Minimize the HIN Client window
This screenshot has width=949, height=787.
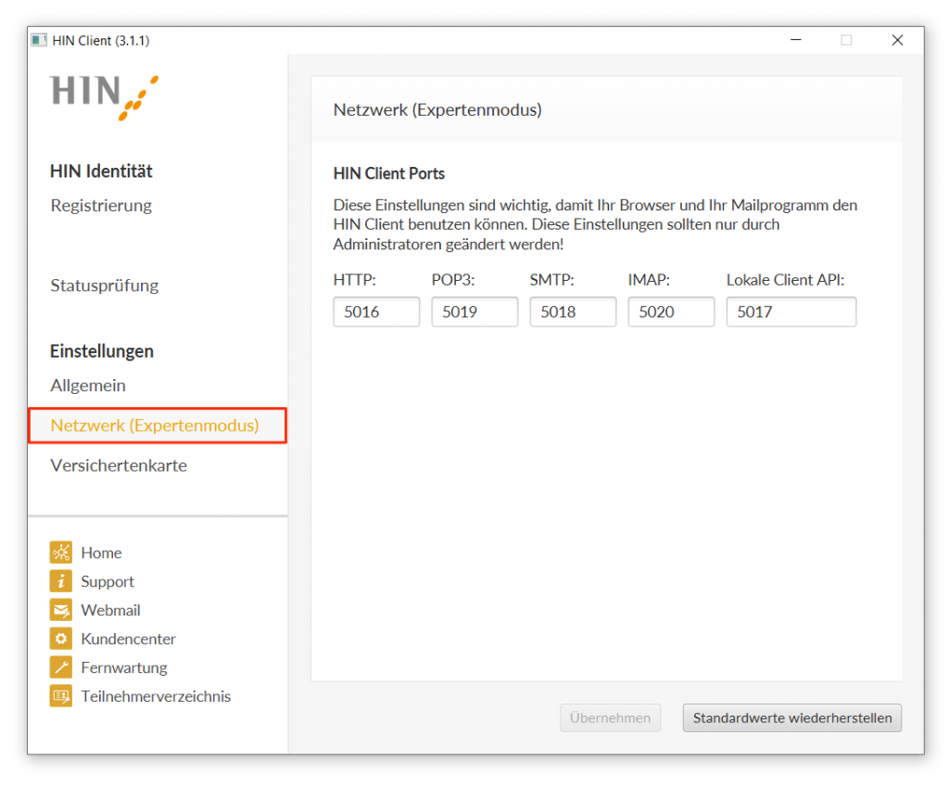(x=796, y=40)
